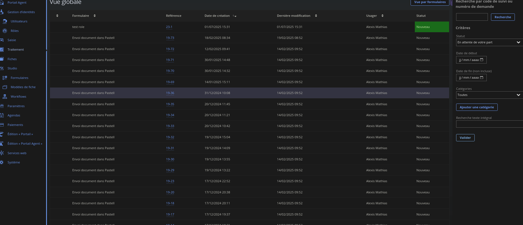Toggle Date de création sort arrow

coord(234,16)
